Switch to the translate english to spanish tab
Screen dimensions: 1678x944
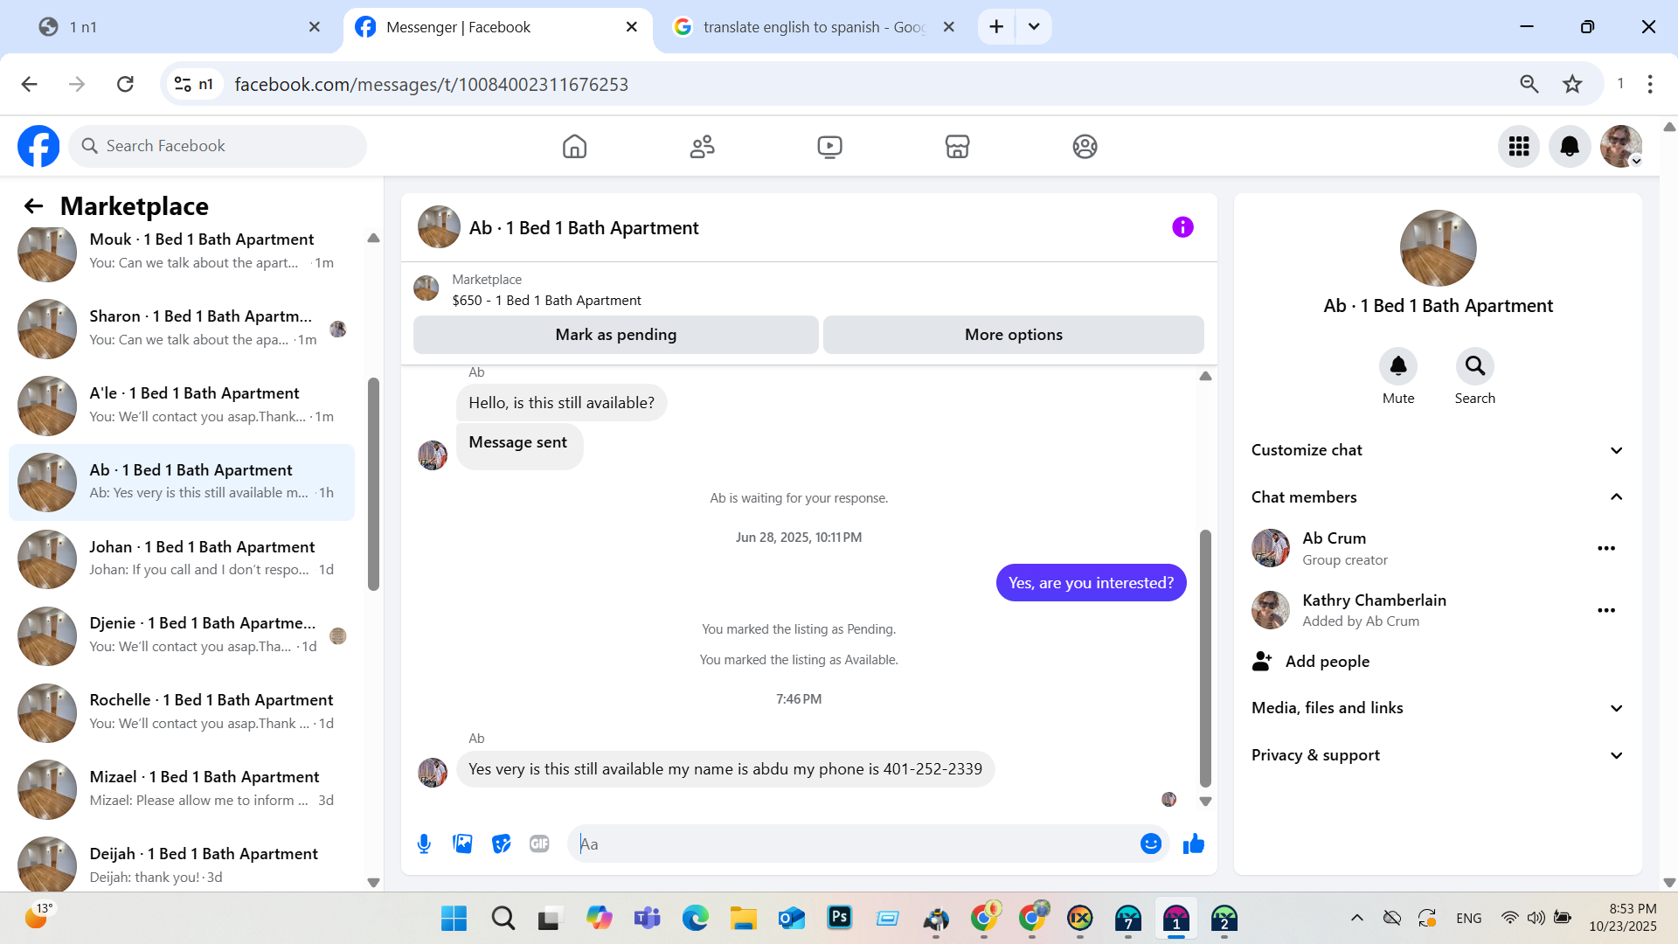tap(813, 27)
